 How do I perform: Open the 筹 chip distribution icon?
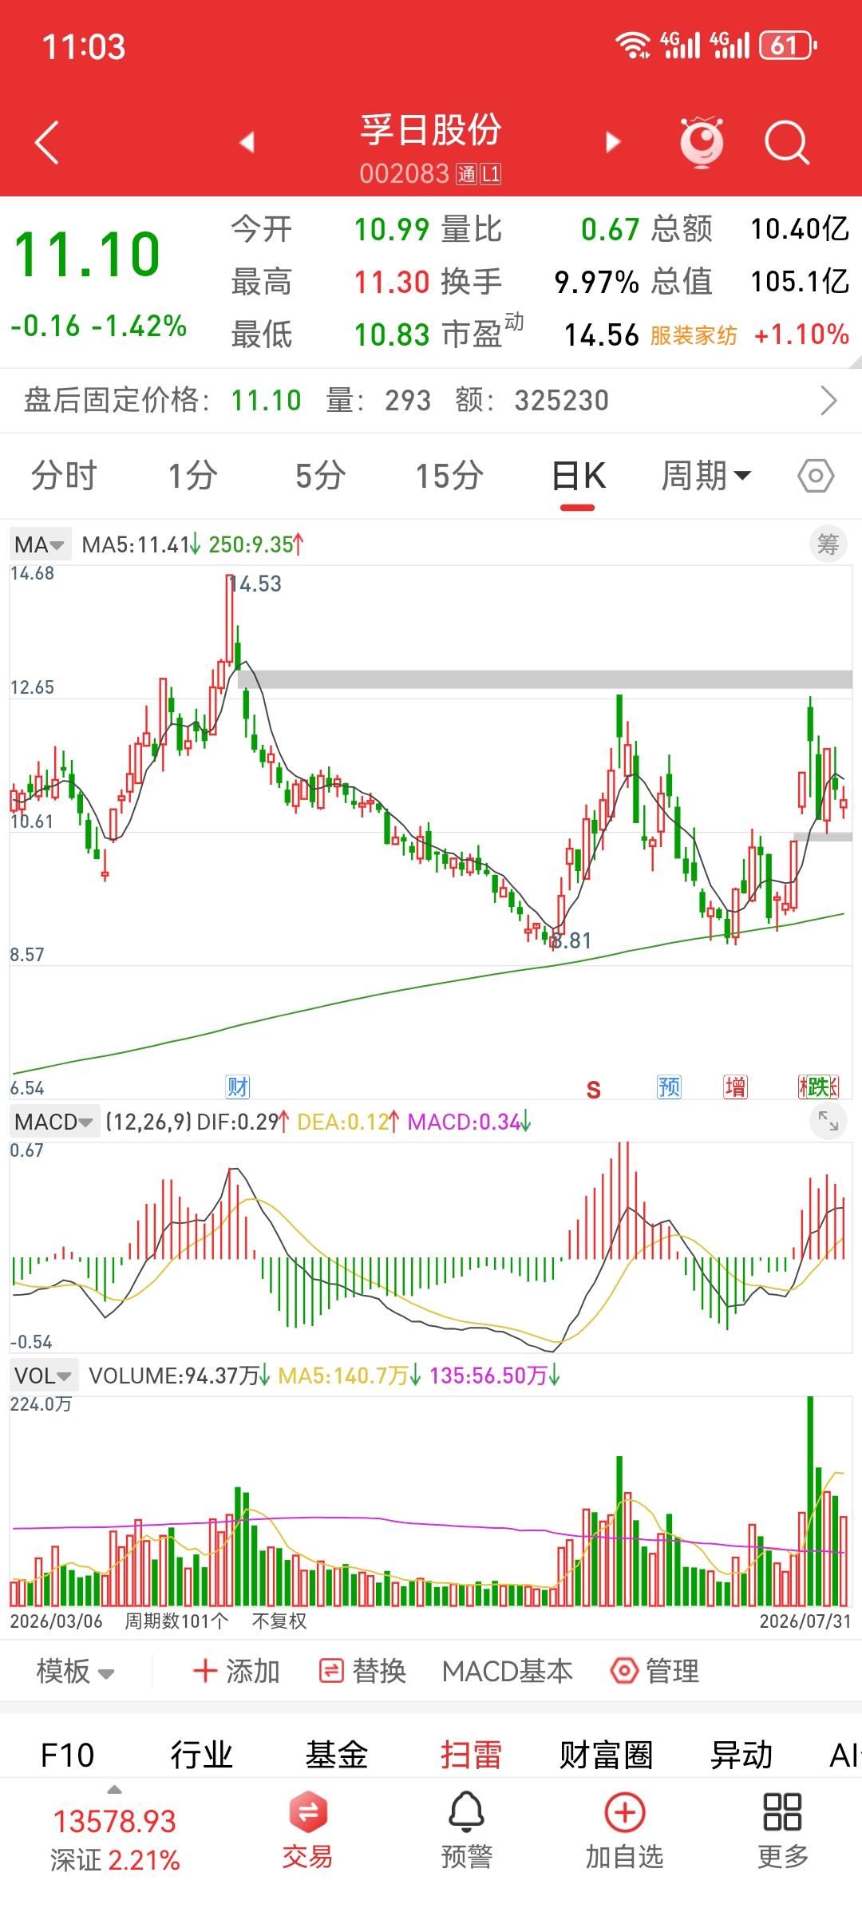(828, 544)
